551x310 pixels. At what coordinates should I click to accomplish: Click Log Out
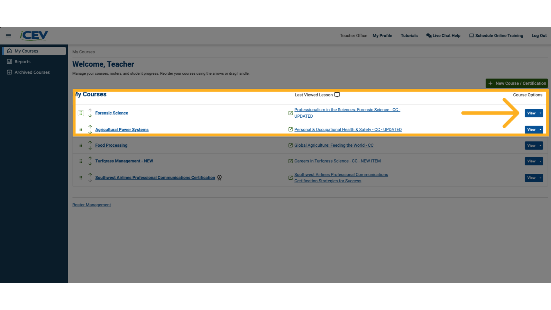click(539, 36)
